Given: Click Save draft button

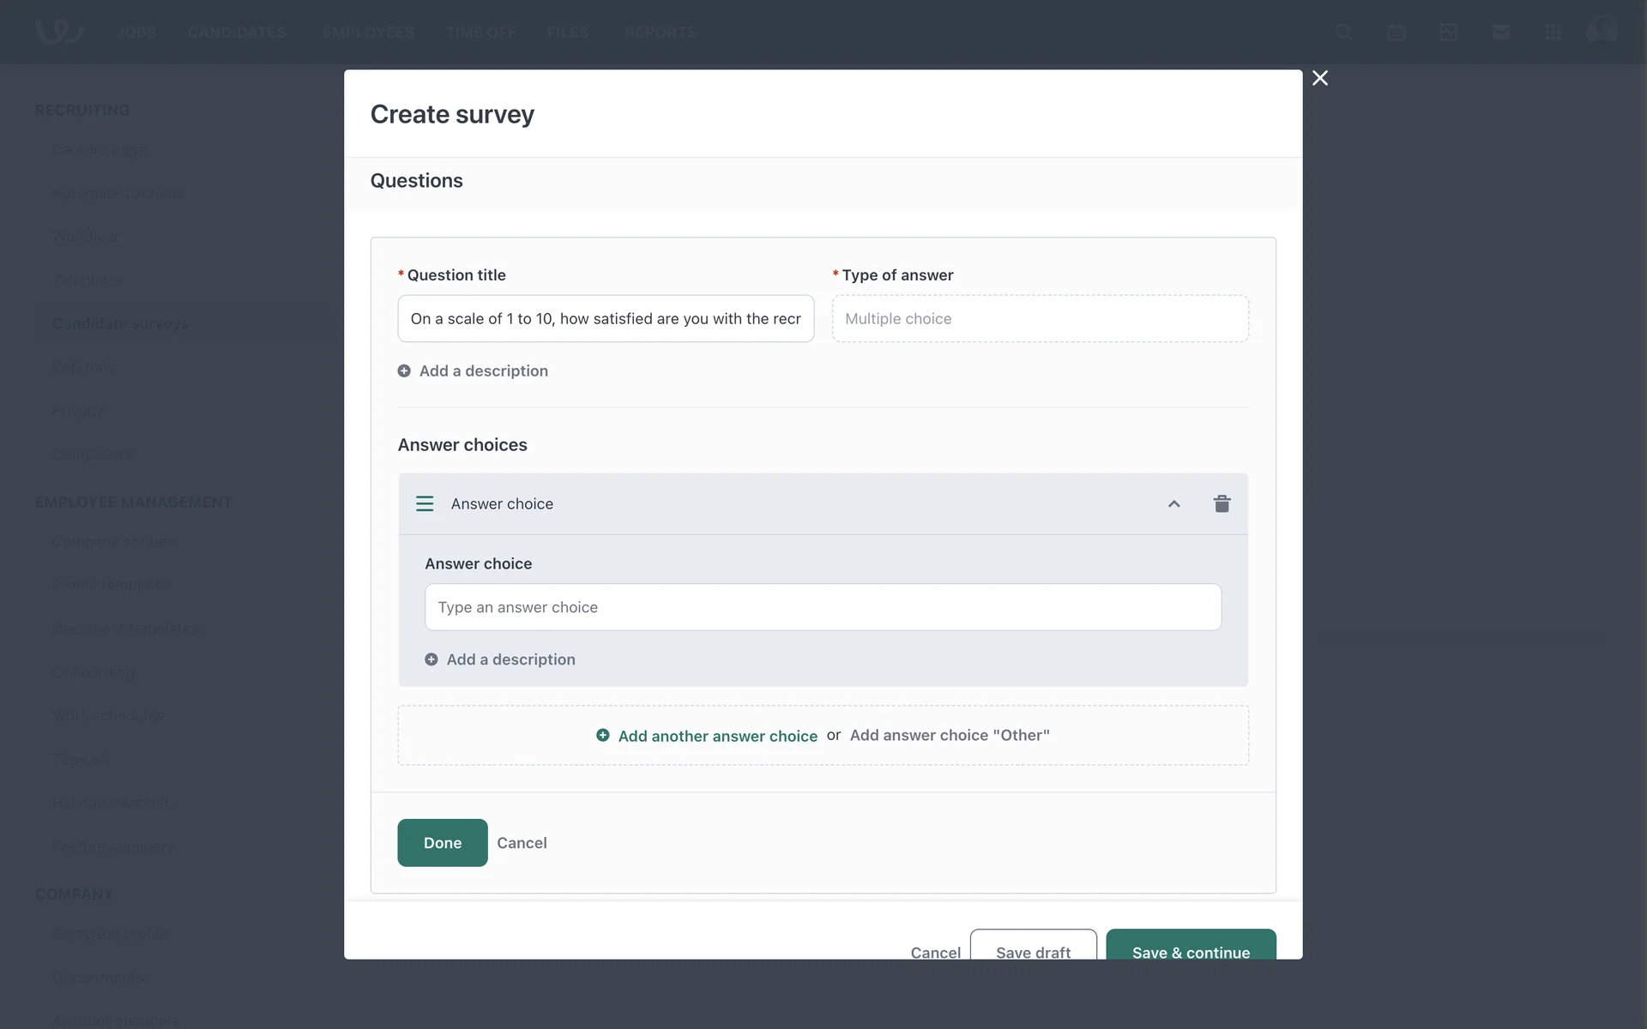Looking at the screenshot, I should click(1034, 944).
